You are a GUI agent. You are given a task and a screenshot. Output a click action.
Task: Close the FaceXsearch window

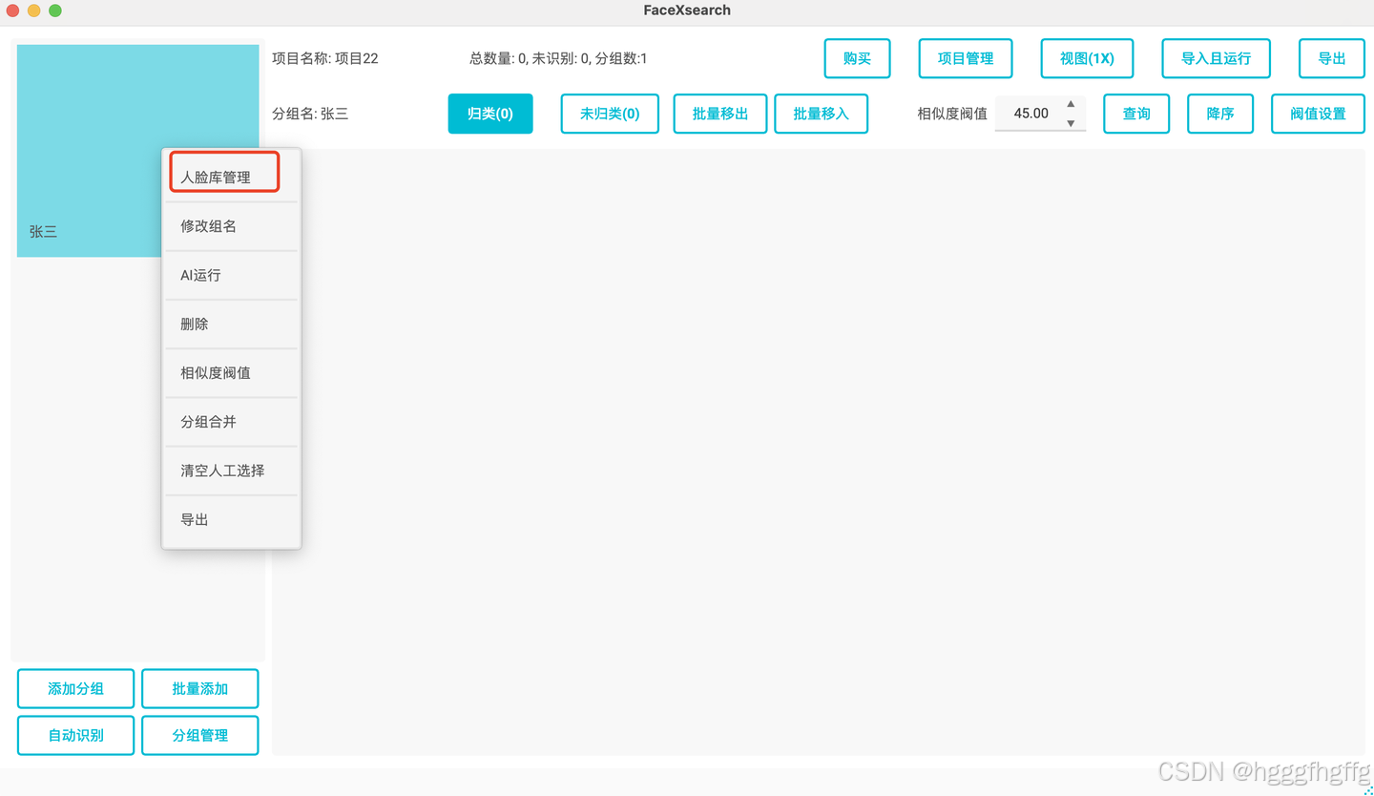pos(12,10)
